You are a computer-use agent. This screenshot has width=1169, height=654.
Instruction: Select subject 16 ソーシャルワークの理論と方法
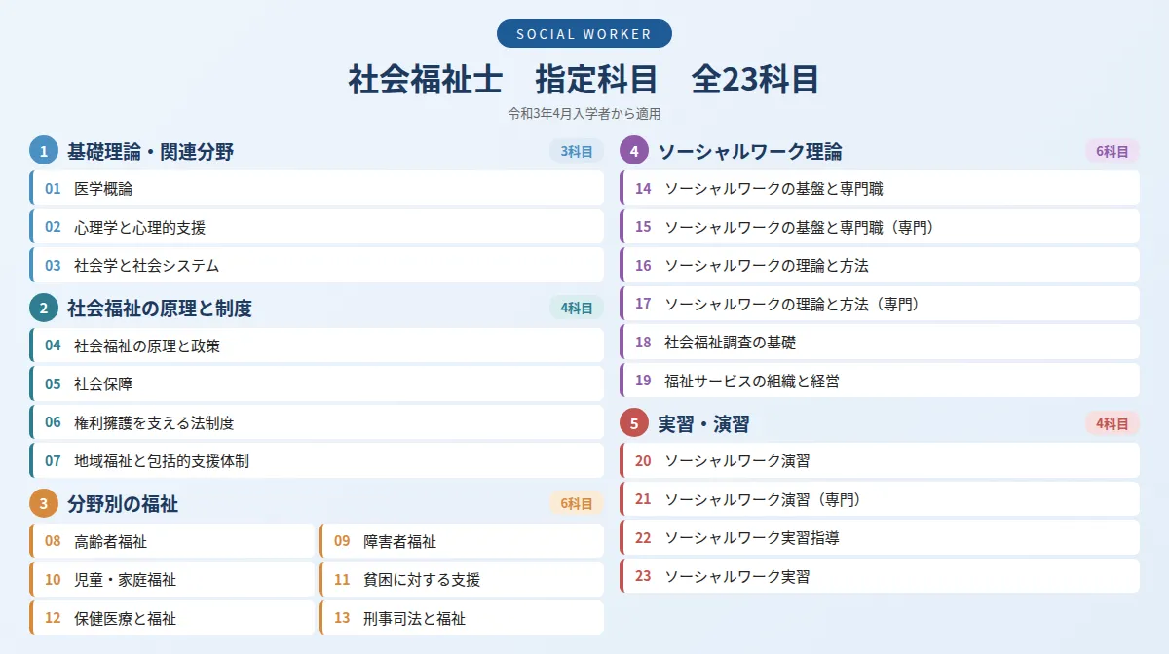[880, 265]
